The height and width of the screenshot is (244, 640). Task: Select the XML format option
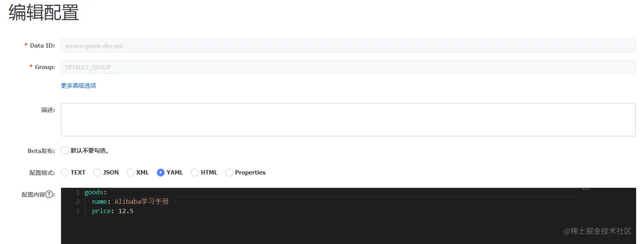(x=130, y=173)
